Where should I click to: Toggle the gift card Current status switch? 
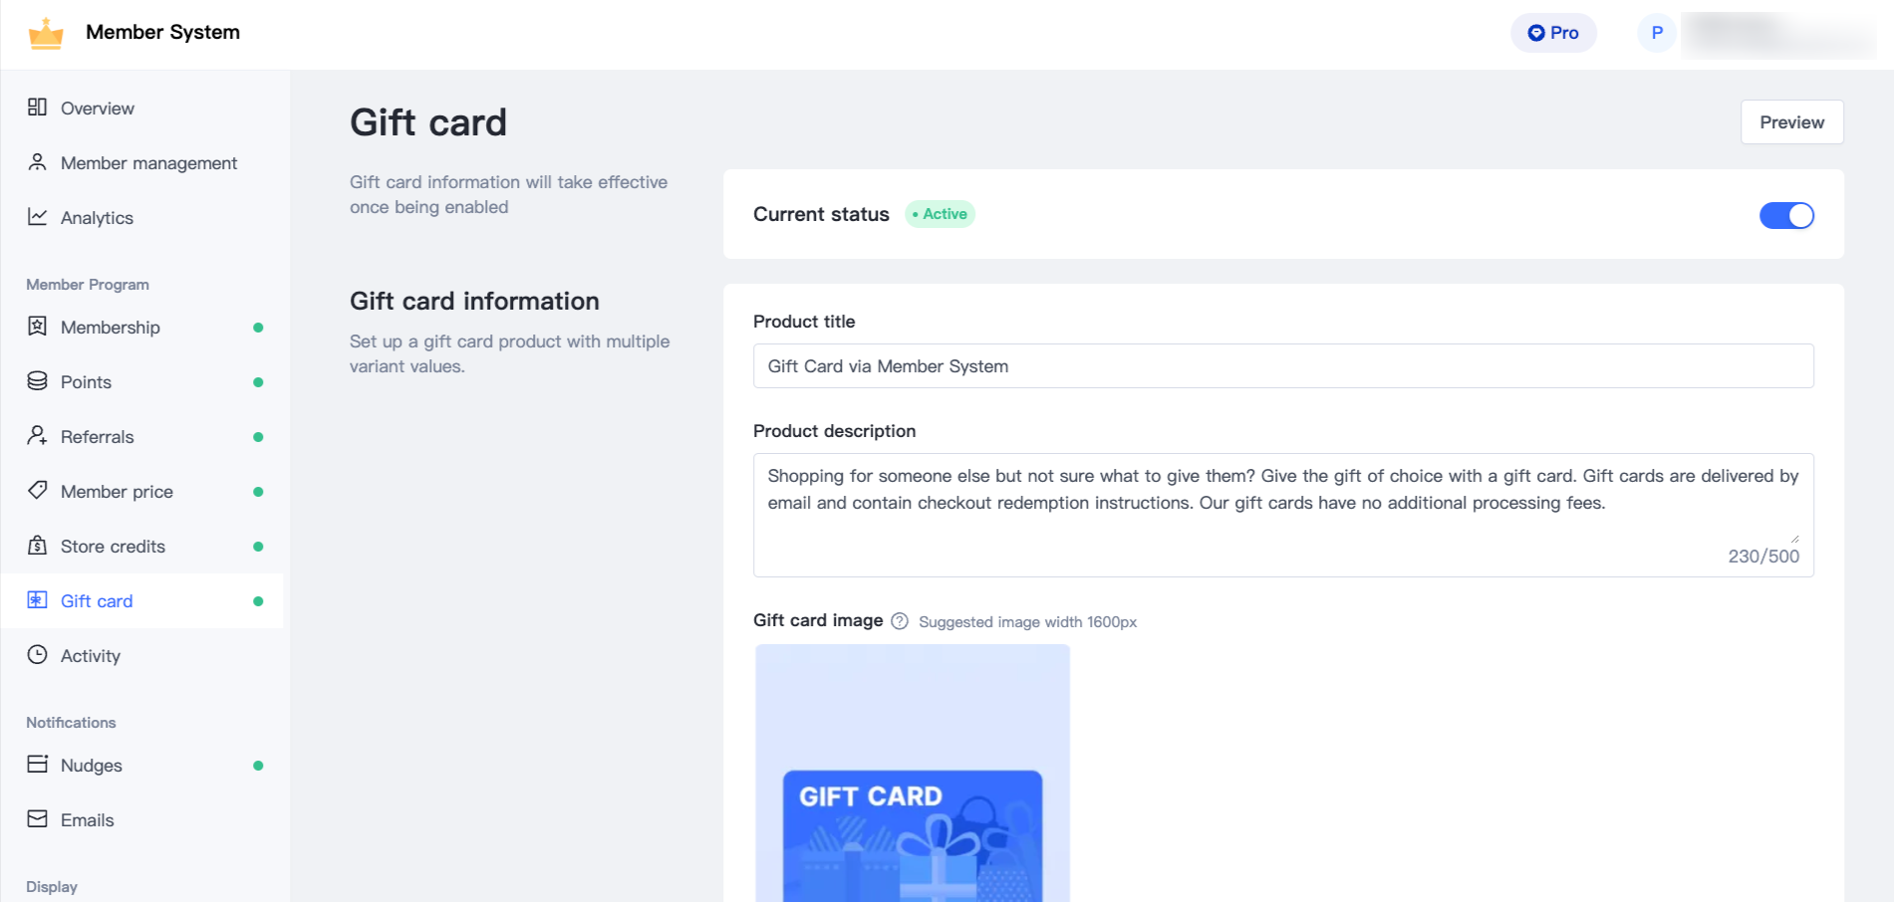[x=1785, y=215]
